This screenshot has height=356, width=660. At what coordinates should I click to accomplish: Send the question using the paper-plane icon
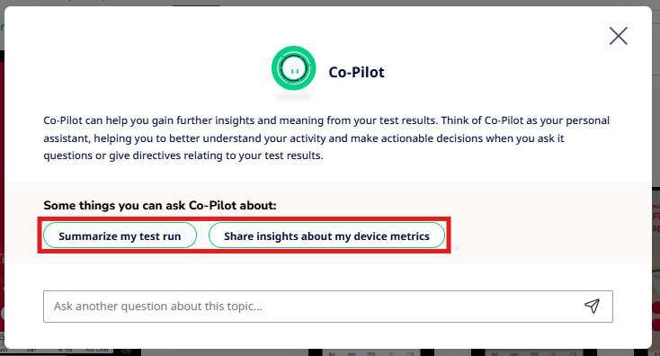coord(592,306)
